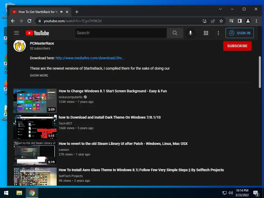This screenshot has height=198, width=264.
Task: Click the install app icon in address bar
Action: [x=204, y=21]
